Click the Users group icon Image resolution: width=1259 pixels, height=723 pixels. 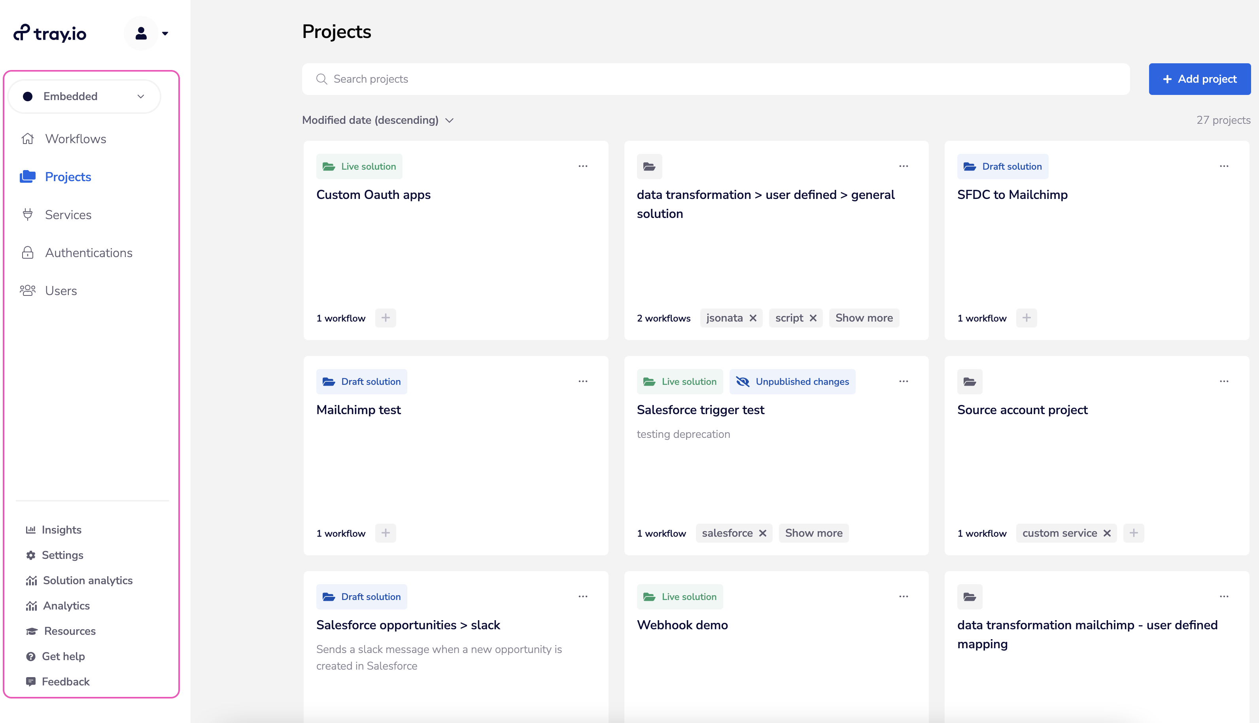[28, 290]
